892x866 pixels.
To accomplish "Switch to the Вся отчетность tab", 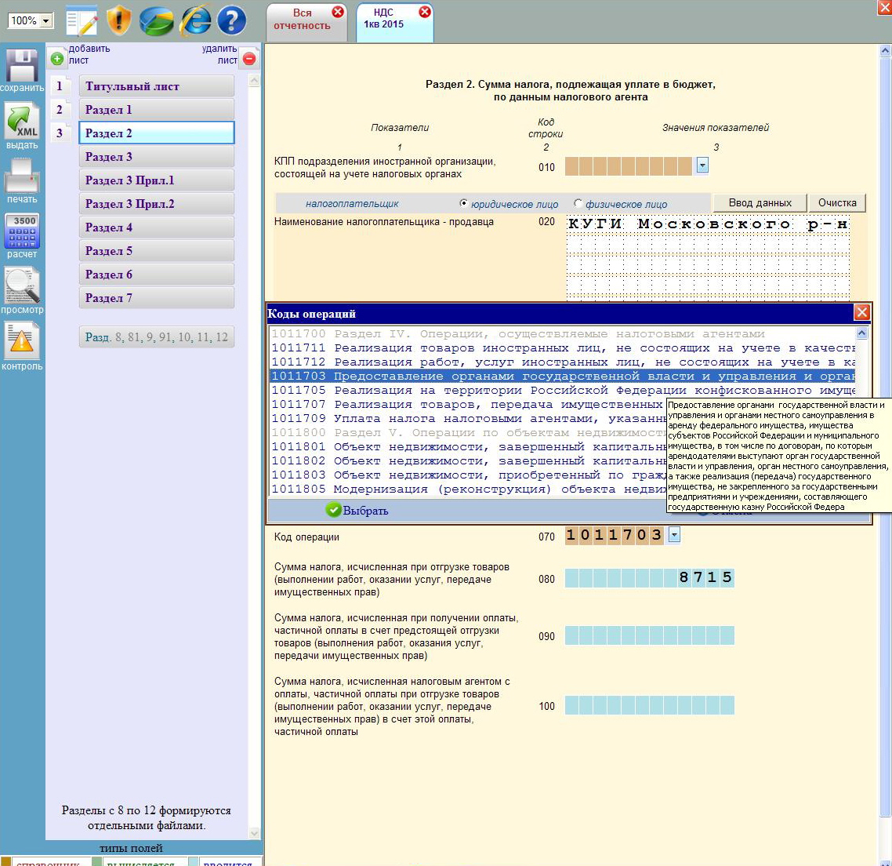I will click(x=302, y=20).
